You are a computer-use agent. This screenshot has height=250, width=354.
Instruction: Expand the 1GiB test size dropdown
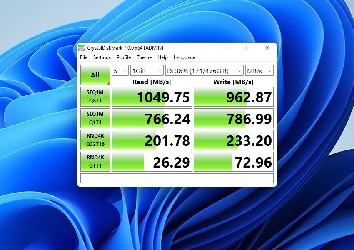[147, 71]
